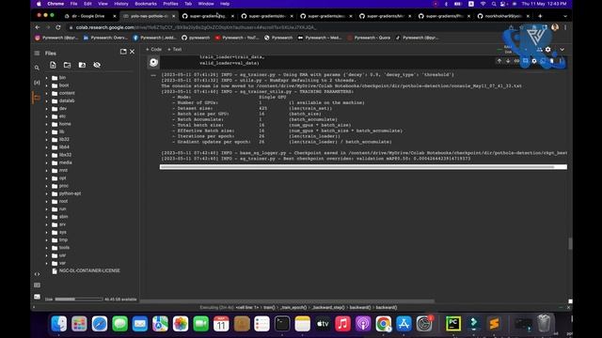Expand the media folder

[x=47, y=162]
